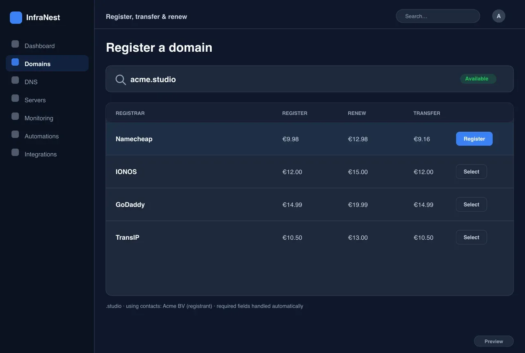This screenshot has height=353, width=525.
Task: Click the Domains sidebar icon
Action: click(15, 62)
